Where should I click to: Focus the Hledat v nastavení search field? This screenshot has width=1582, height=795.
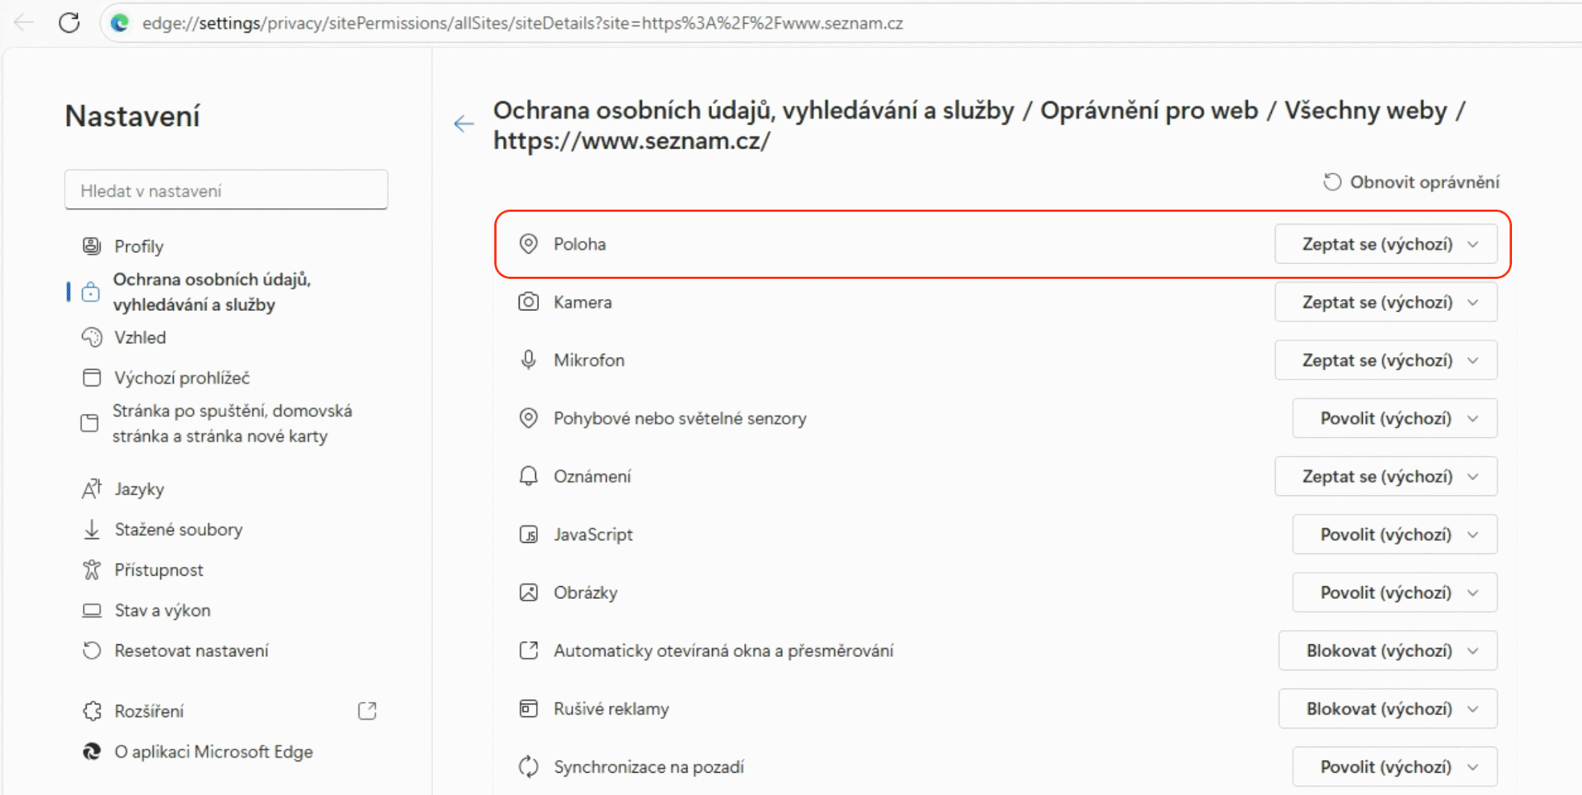pyautogui.click(x=226, y=191)
